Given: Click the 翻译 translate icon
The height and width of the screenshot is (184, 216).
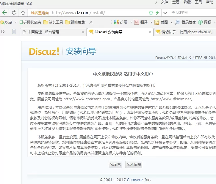Looking at the screenshot, I should 137,22.
